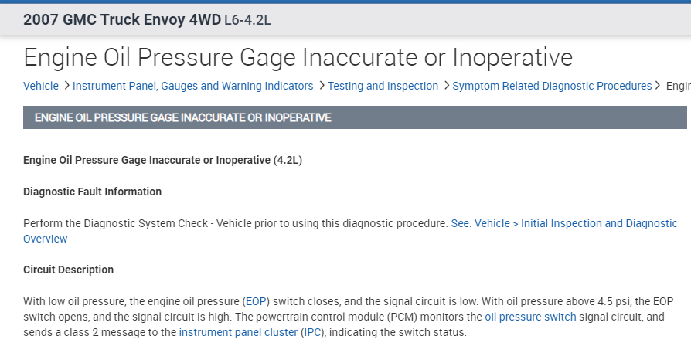Open the oil pressure switch link

pyautogui.click(x=530, y=317)
